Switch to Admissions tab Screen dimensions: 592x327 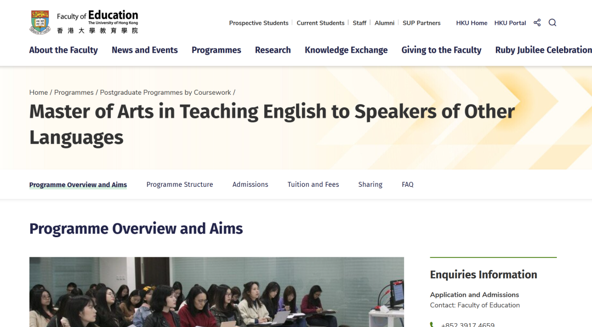[251, 185]
